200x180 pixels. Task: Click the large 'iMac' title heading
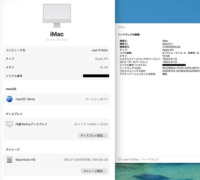57,34
